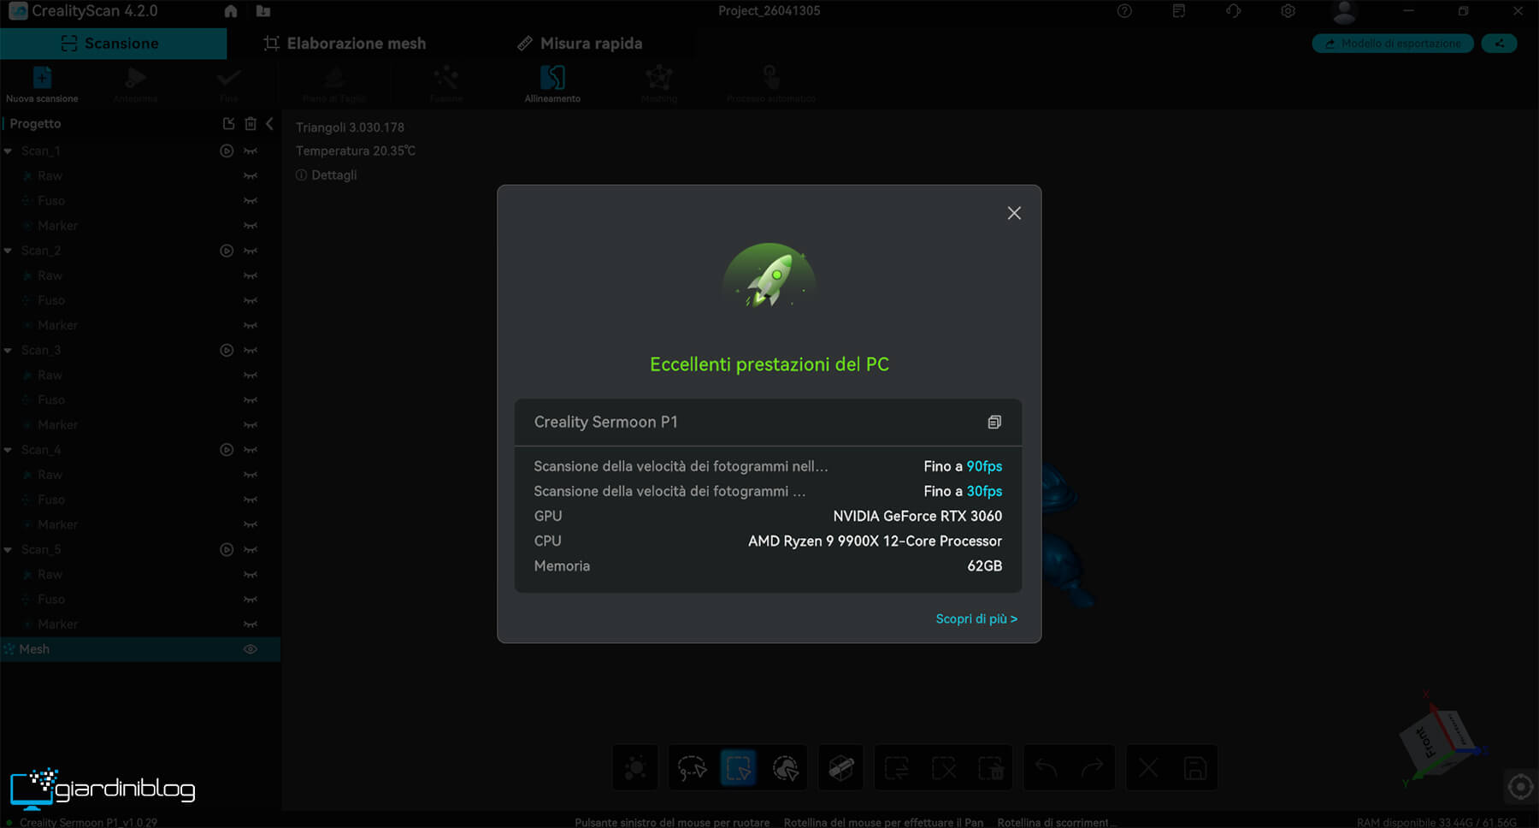Open the 'Scopri di più' link

[x=976, y=618]
